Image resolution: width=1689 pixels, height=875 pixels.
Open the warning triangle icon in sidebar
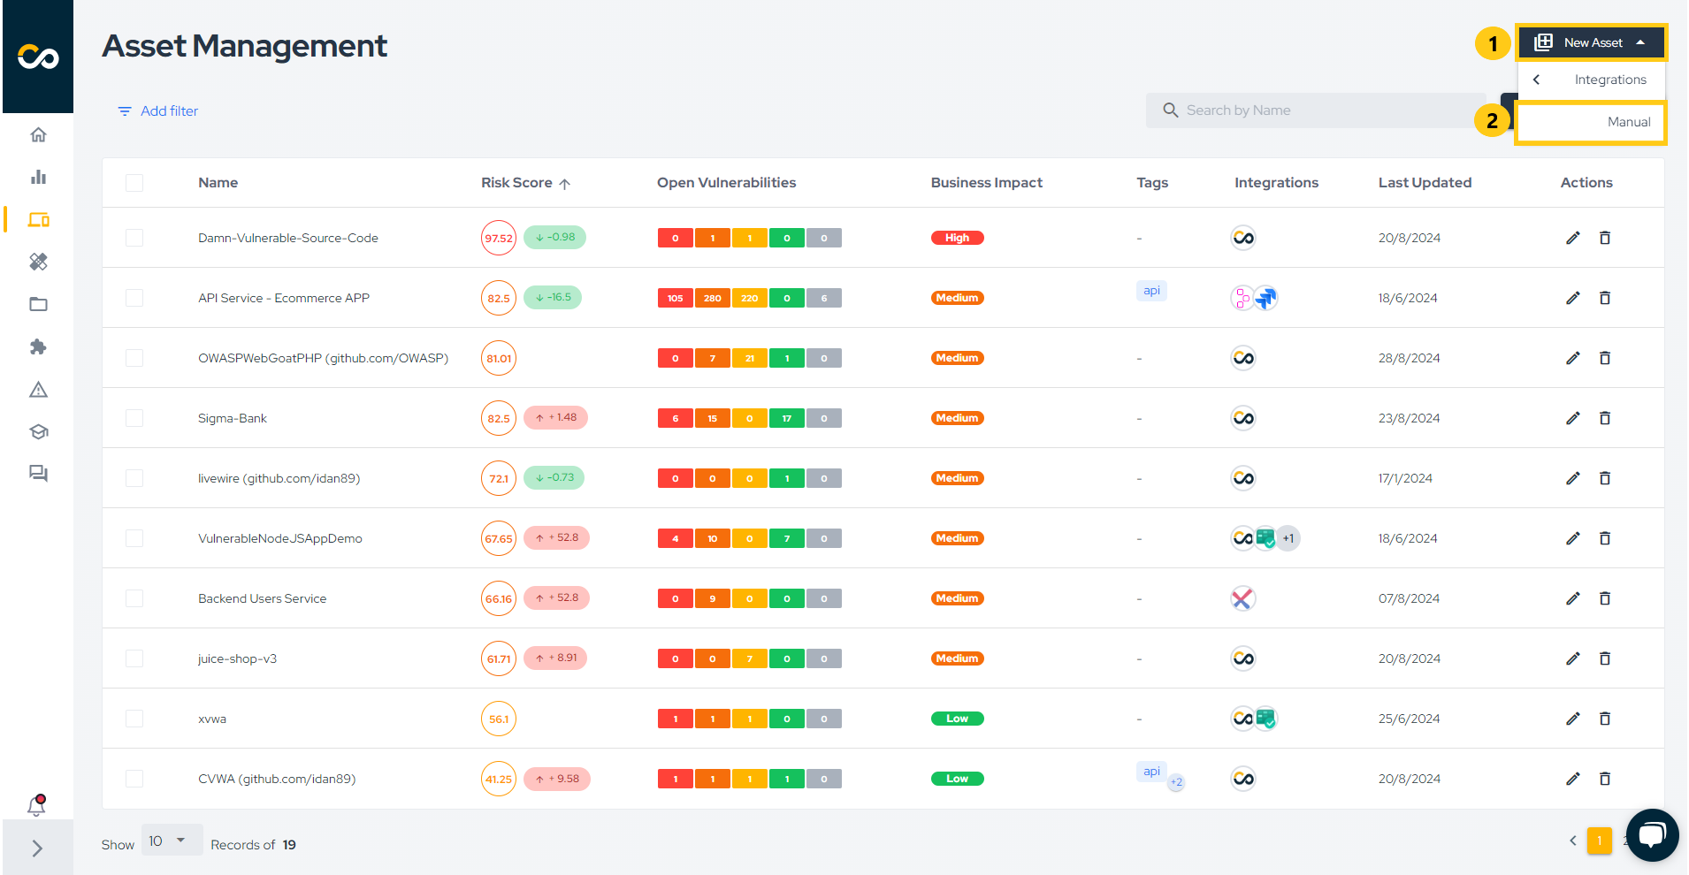click(38, 389)
